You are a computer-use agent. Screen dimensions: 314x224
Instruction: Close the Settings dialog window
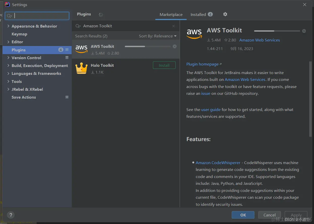pyautogui.click(x=305, y=5)
